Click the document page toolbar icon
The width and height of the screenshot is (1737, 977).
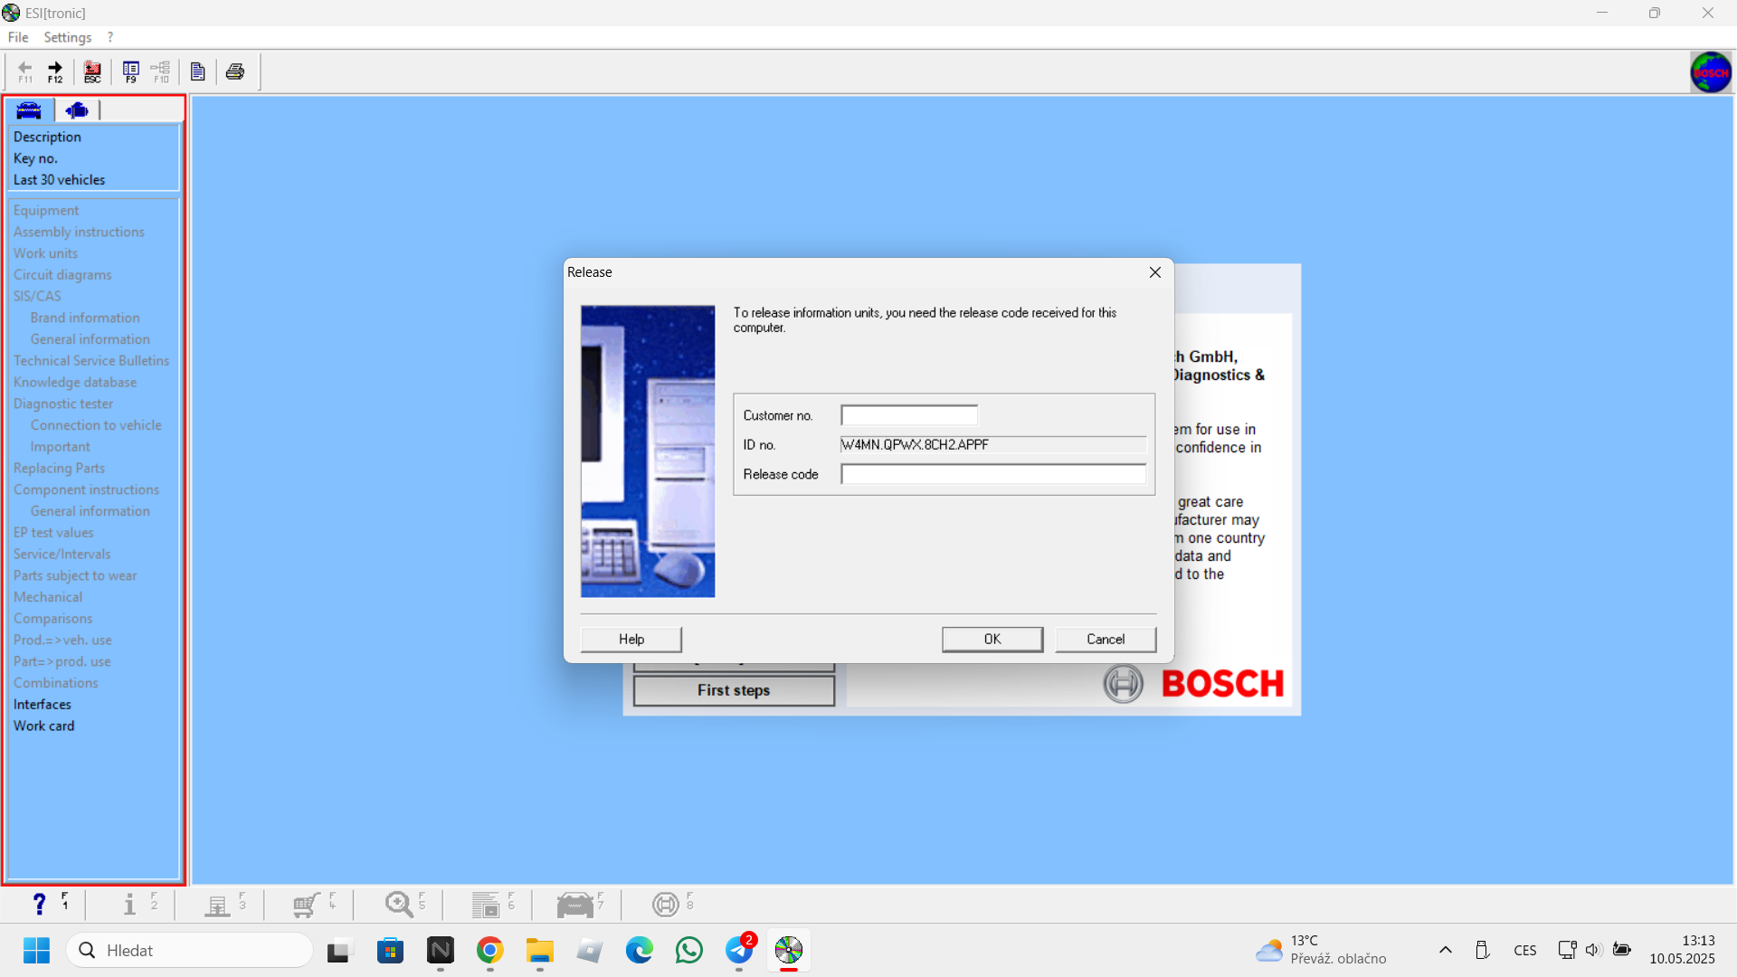click(198, 71)
